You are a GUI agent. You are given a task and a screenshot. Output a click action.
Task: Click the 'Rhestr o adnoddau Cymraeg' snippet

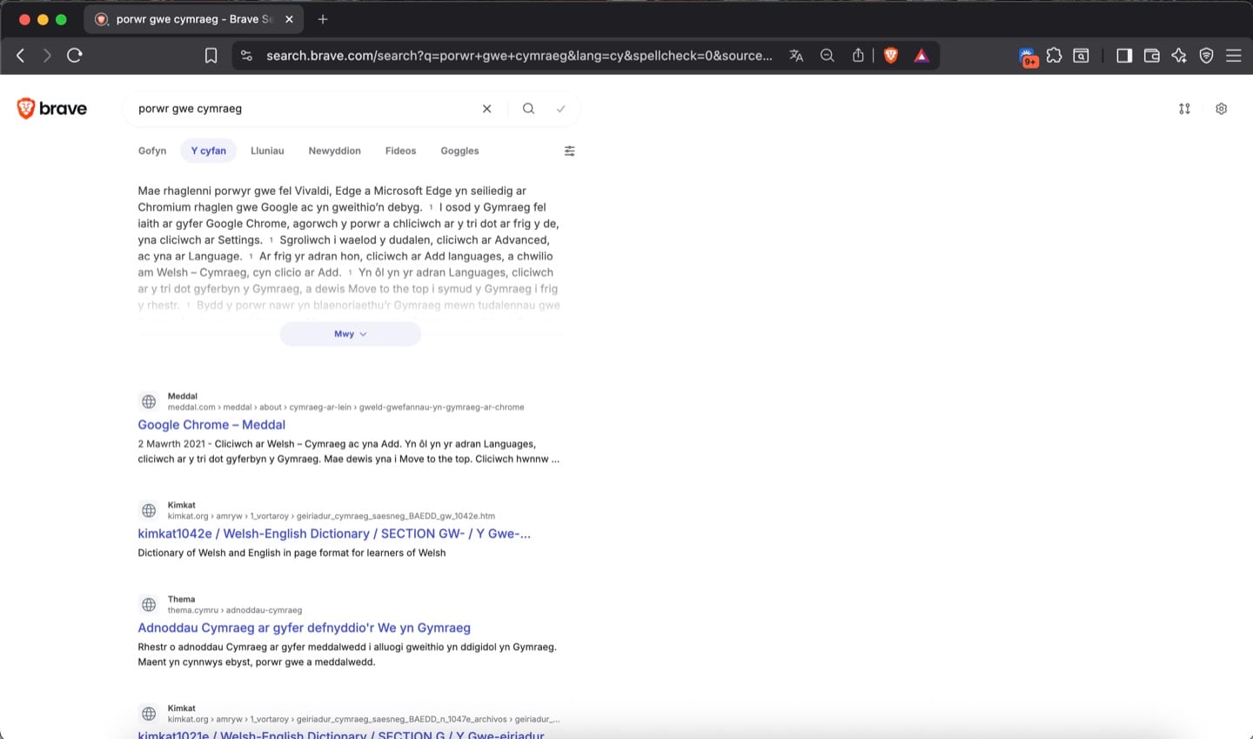(347, 655)
